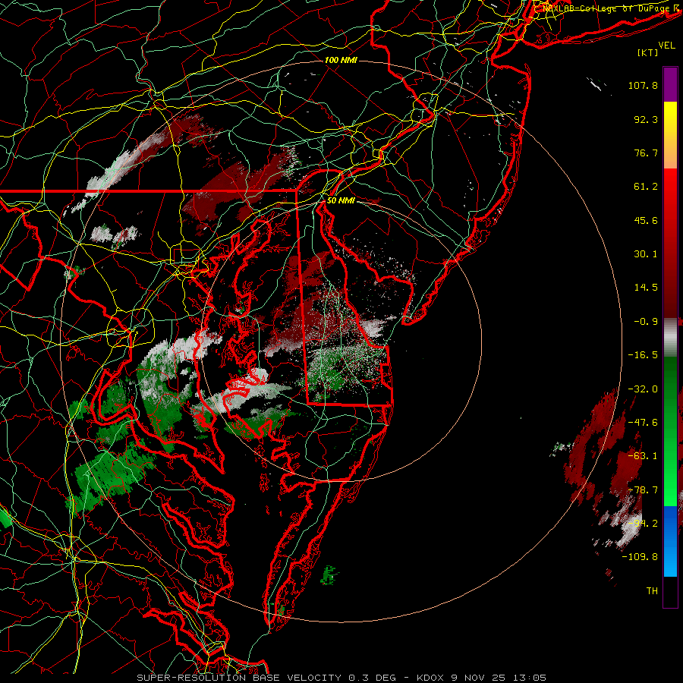Click the -63.1 velocity scale value

point(643,456)
